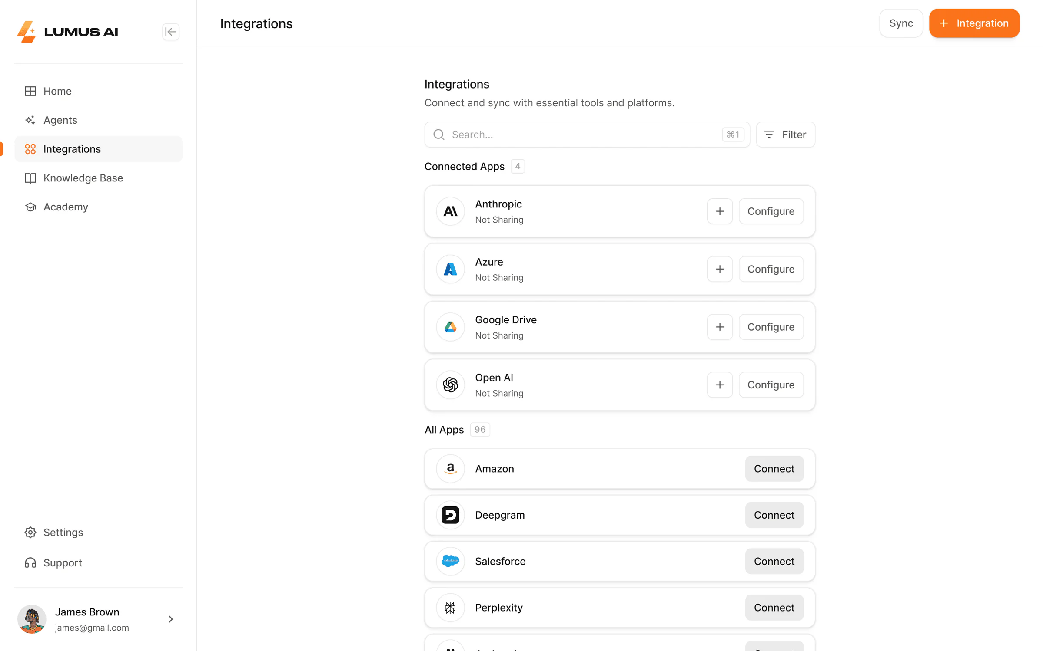Select Integrations in the sidebar
Viewport: 1043px width, 651px height.
point(98,149)
